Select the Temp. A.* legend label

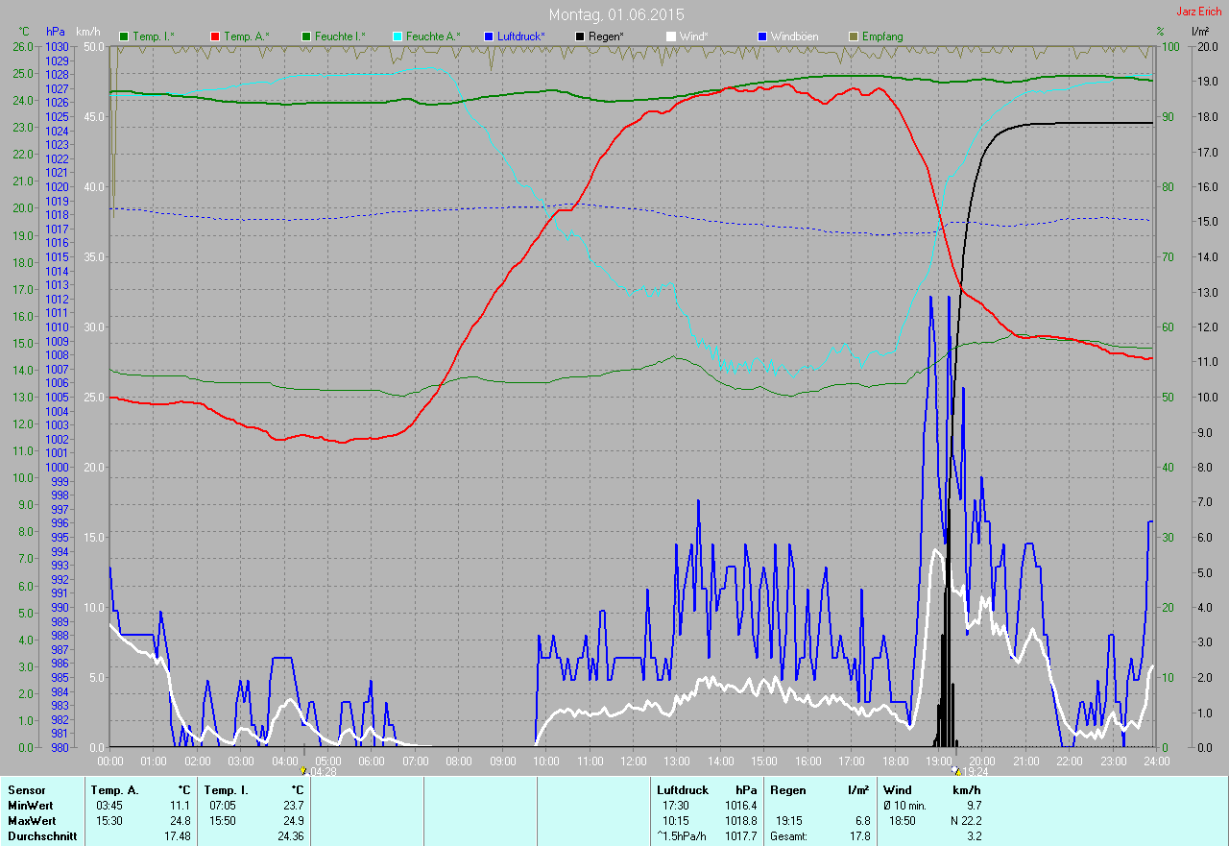click(247, 36)
